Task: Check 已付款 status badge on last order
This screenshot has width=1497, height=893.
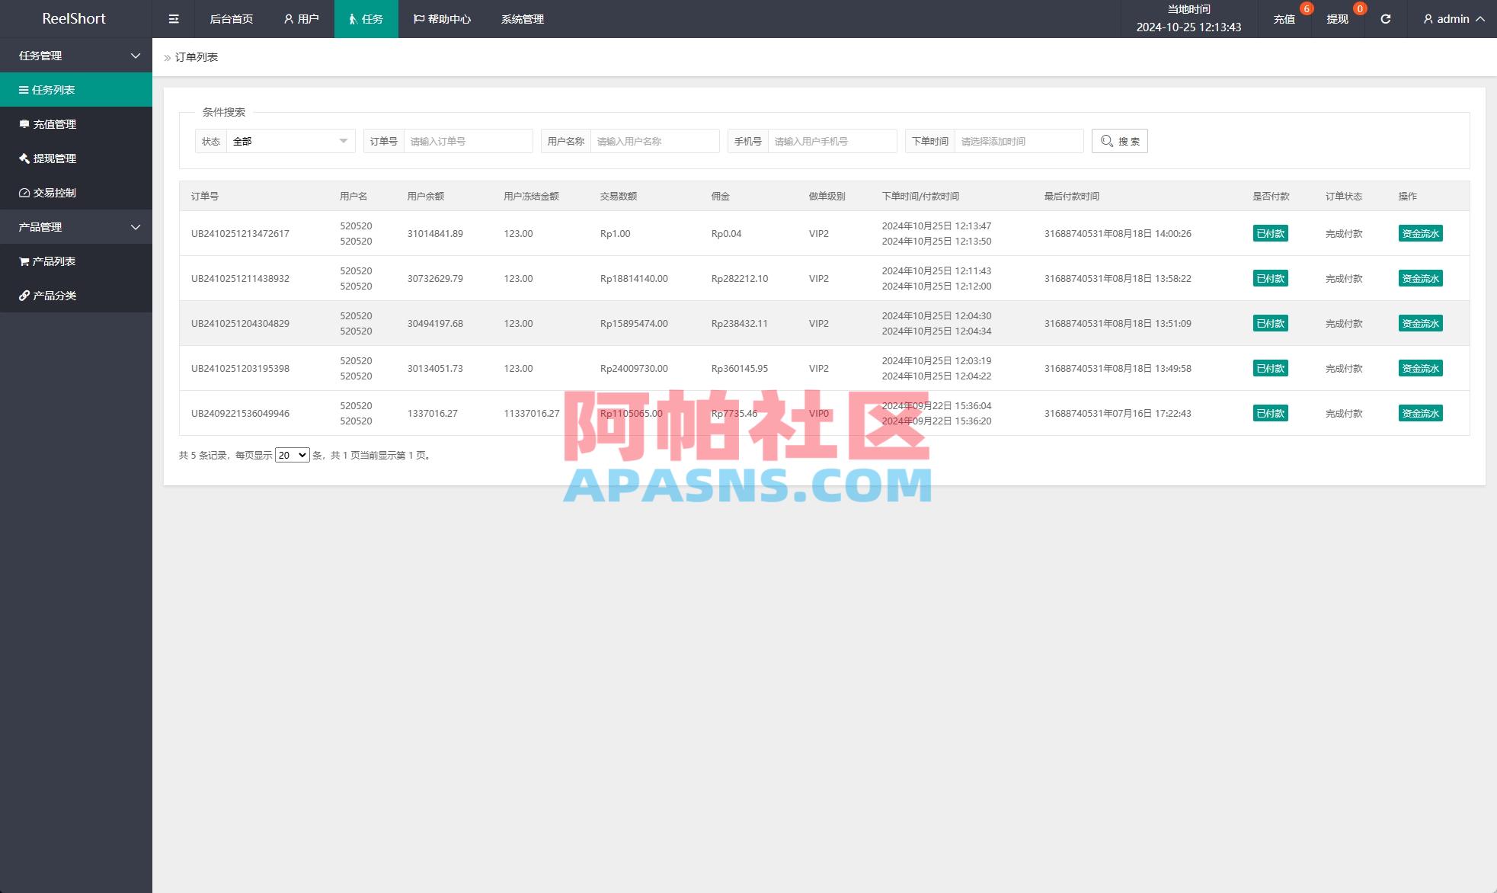Action: (x=1269, y=413)
